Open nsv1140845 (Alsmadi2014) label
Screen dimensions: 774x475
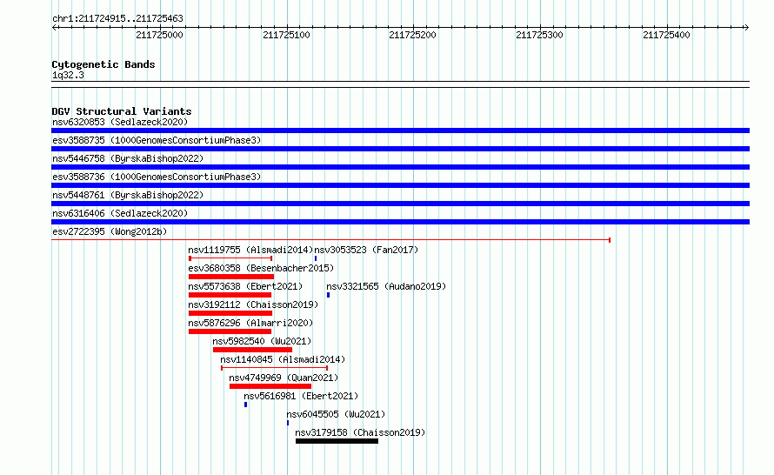[x=283, y=359]
